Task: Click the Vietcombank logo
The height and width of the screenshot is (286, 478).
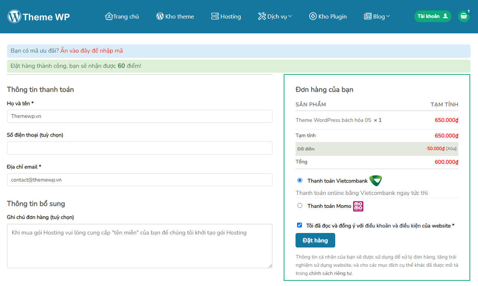Action: click(x=375, y=181)
